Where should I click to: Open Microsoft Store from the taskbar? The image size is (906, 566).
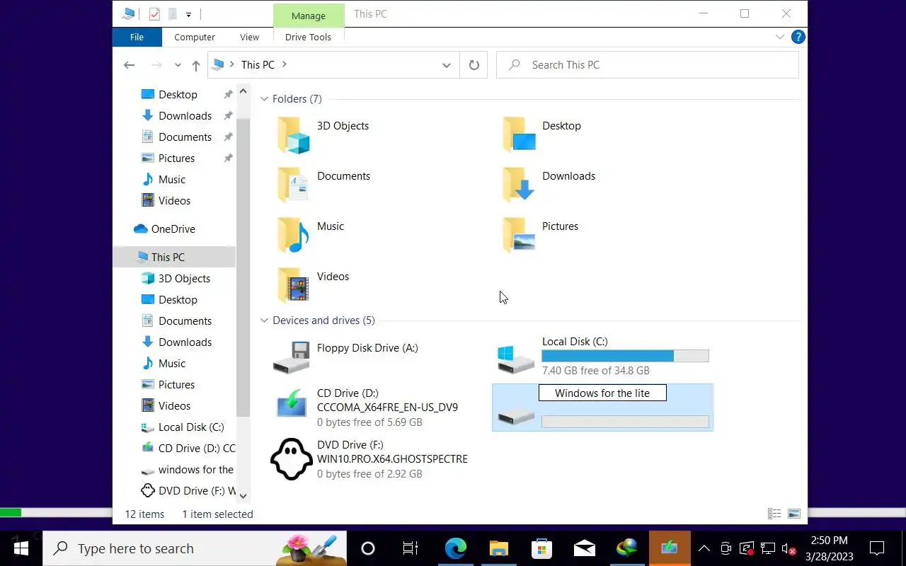[x=541, y=548]
